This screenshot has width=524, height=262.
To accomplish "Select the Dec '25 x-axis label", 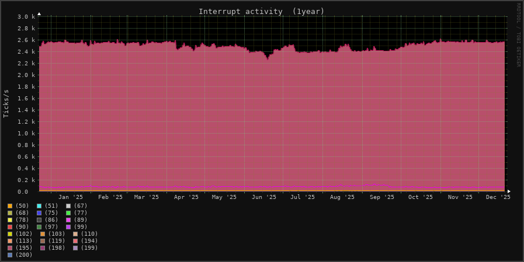I will [498, 197].
